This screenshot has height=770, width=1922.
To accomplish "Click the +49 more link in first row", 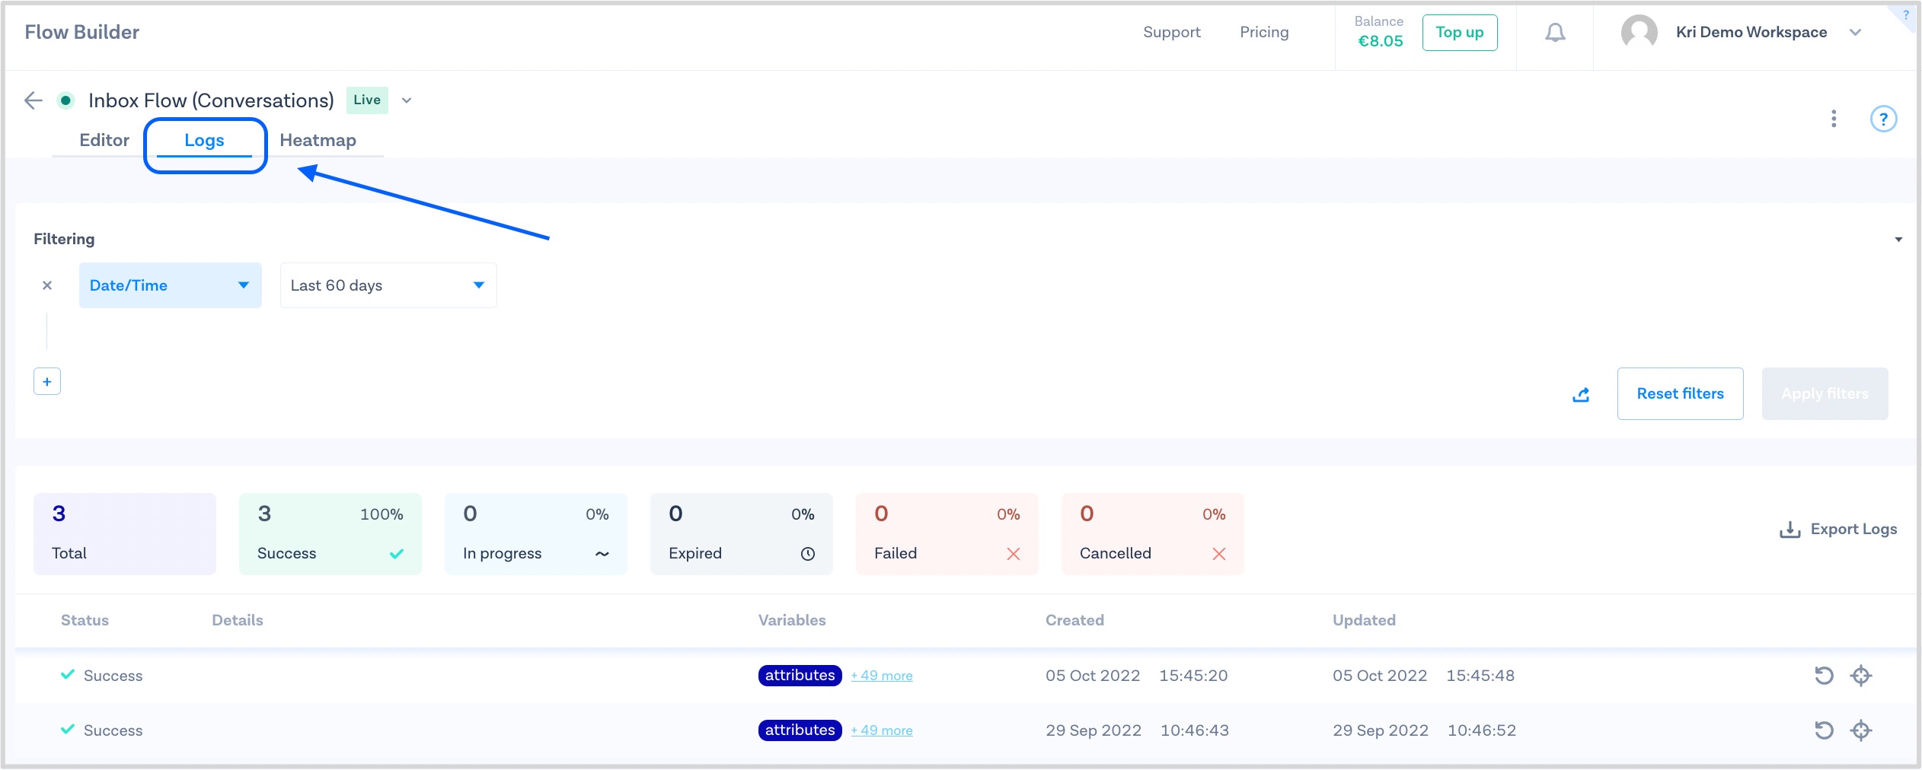I will [882, 676].
